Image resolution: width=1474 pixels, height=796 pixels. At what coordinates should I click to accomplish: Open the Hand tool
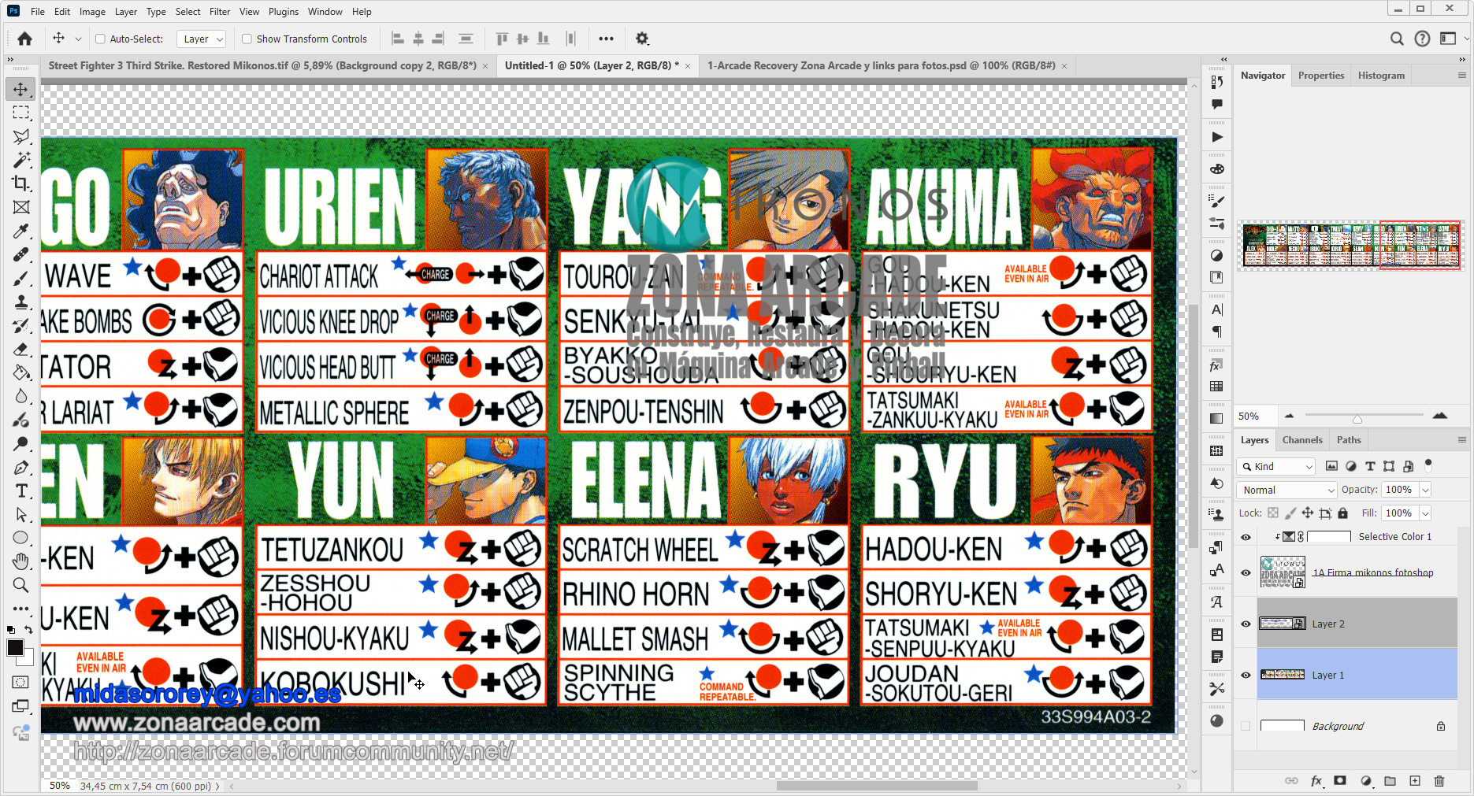21,561
